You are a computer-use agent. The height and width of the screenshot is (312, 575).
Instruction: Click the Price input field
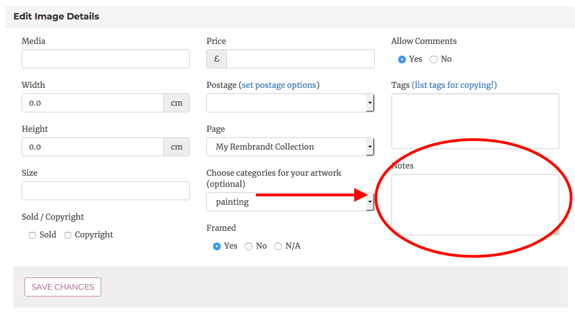point(300,59)
